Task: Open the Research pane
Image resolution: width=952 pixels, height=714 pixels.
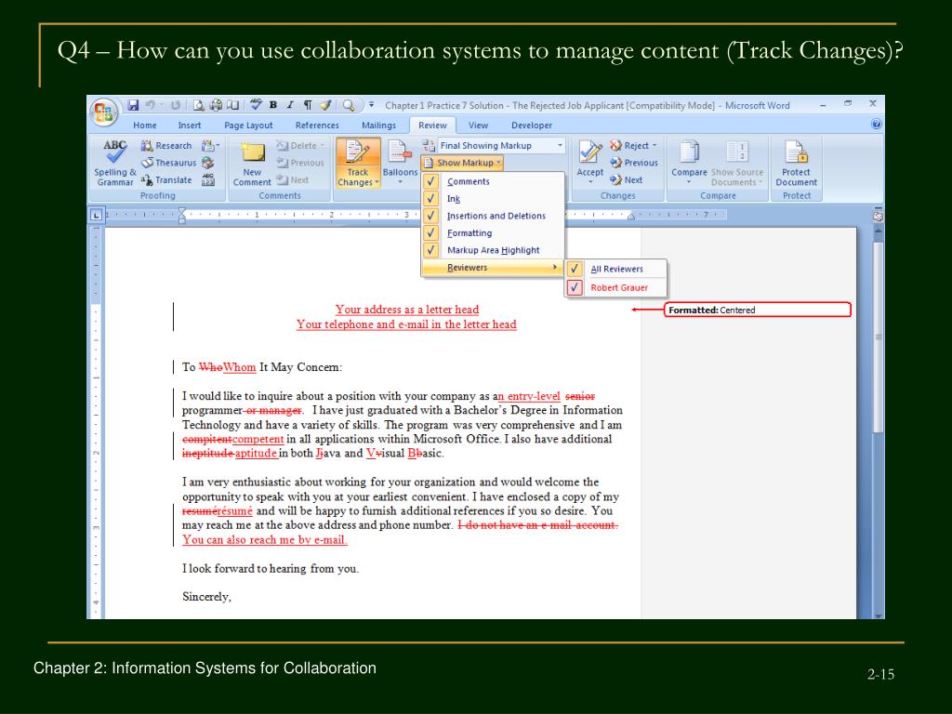Action: pos(166,146)
